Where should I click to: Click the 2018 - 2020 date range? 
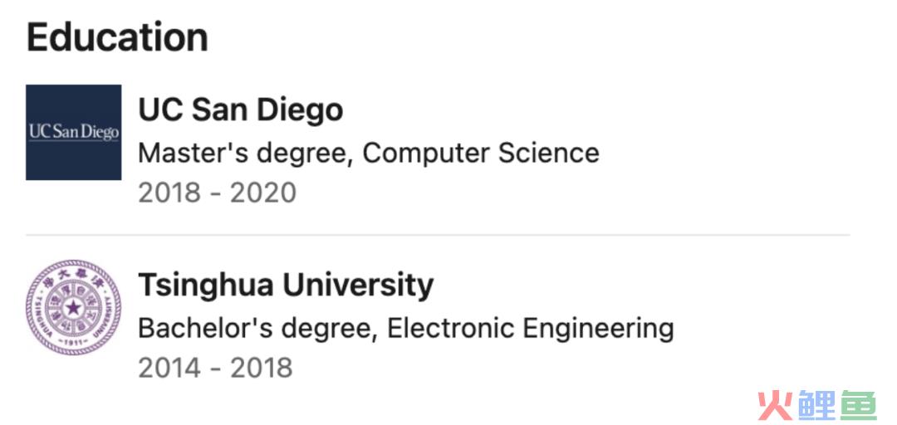[x=218, y=193]
